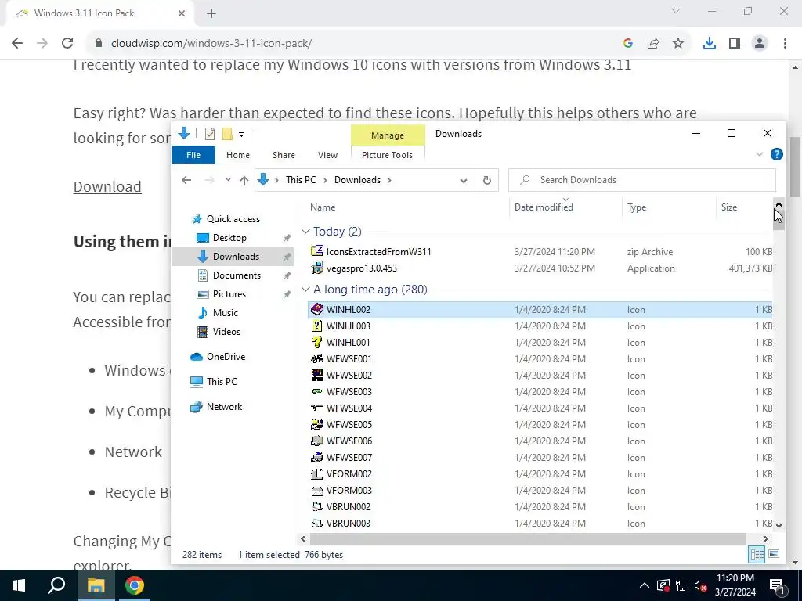Close the Windows 3.11 Icon Pack tab
This screenshot has height=601, width=802.
182,13
